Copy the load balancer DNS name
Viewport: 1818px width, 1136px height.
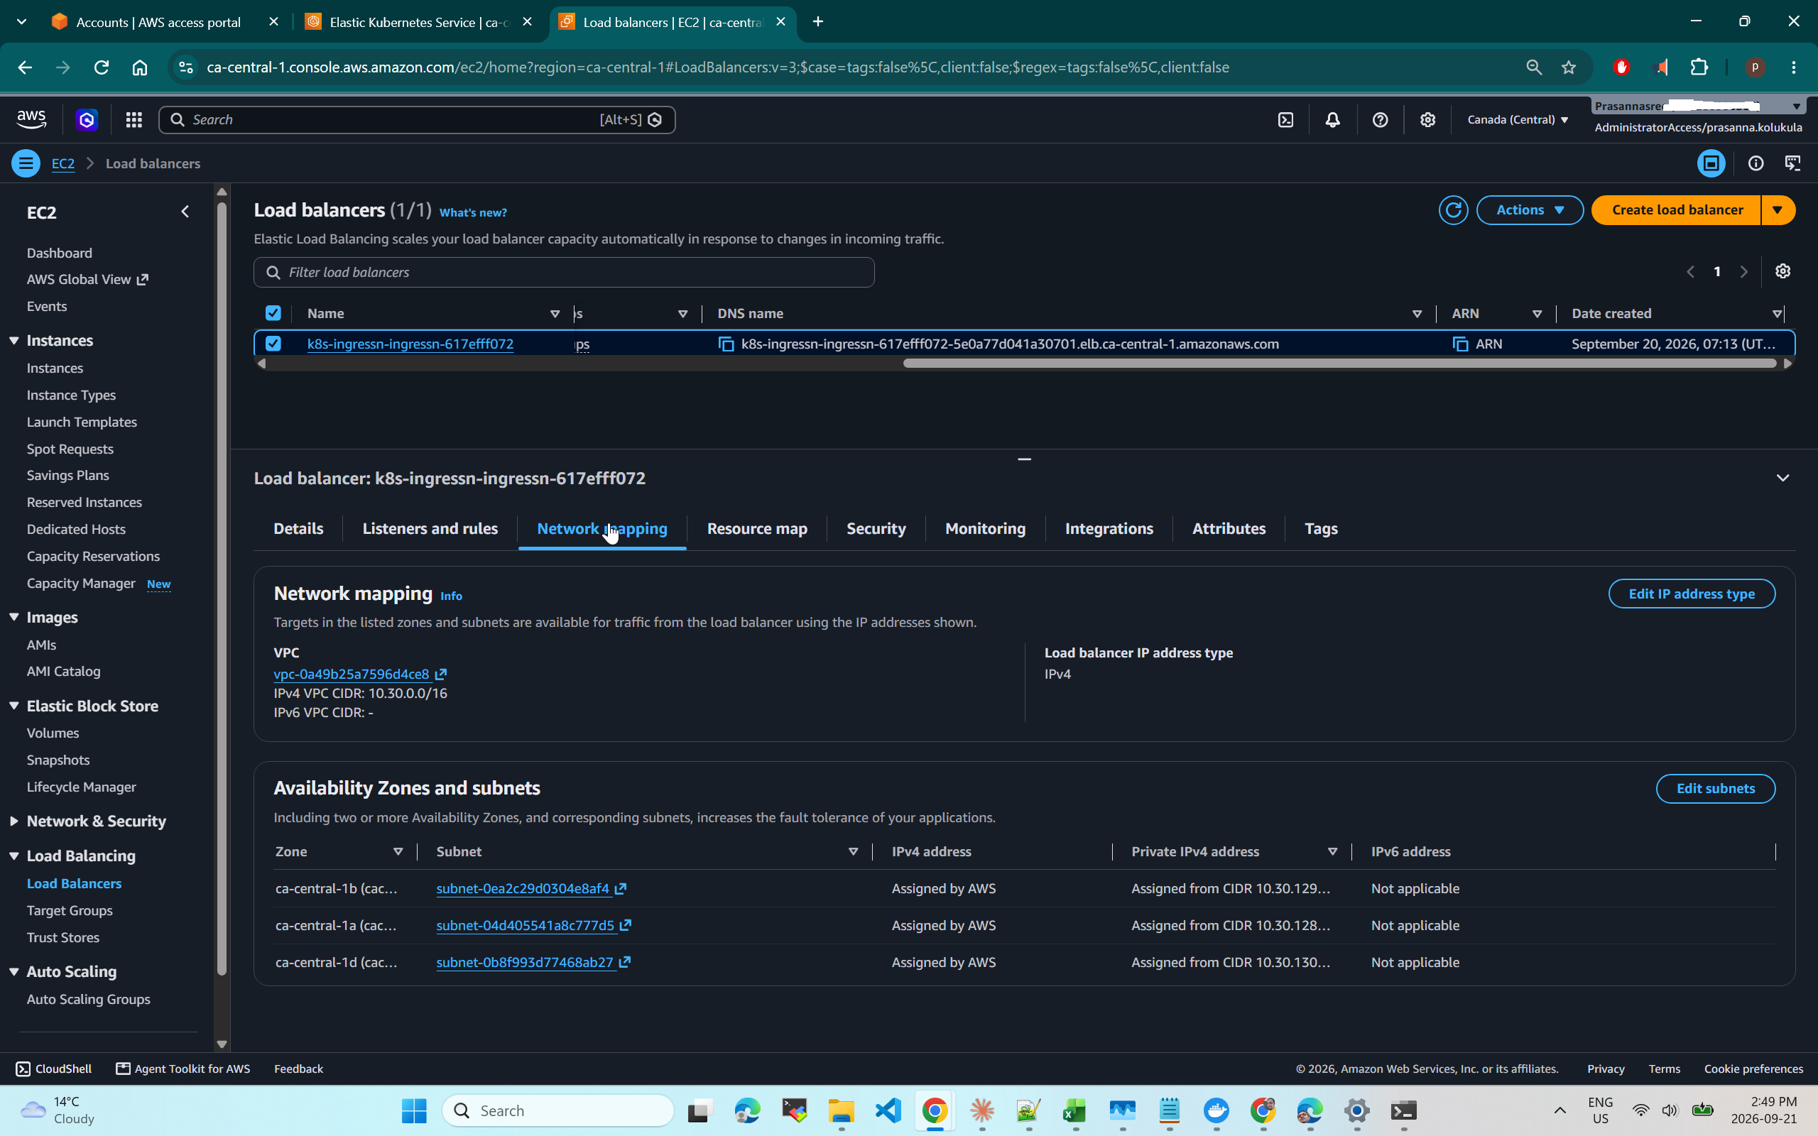[726, 344]
